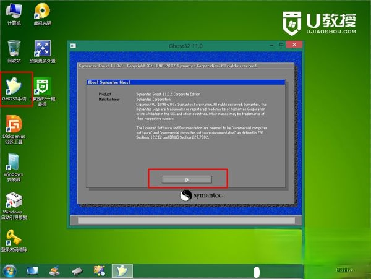The height and width of the screenshot is (279, 371).
Task: Click the About Symantec Ghost title bar
Action: pos(186,82)
